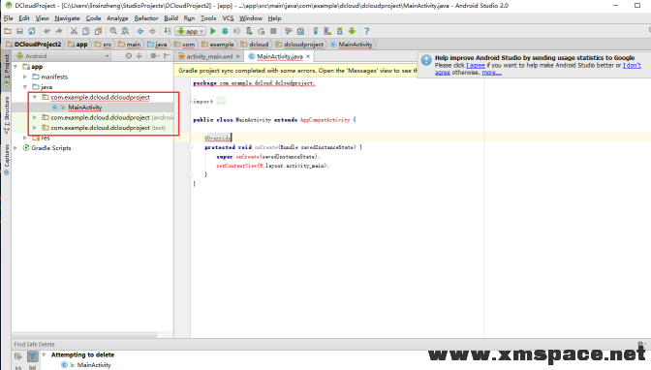651x370 pixels.
Task: Click the Undo arrow icon
Action: click(46, 31)
